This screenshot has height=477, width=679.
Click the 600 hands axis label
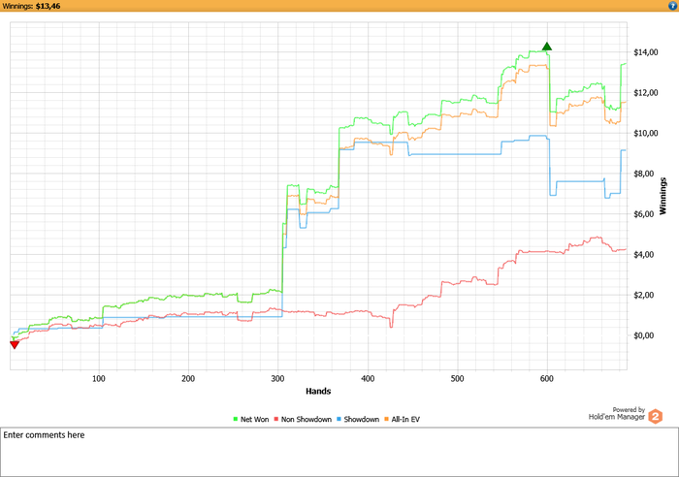click(547, 379)
